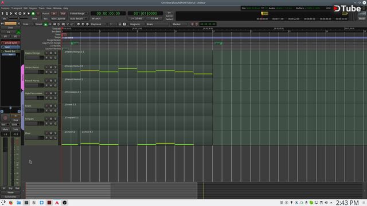Open the Region menu
This screenshot has height=206, width=367.
33,8
